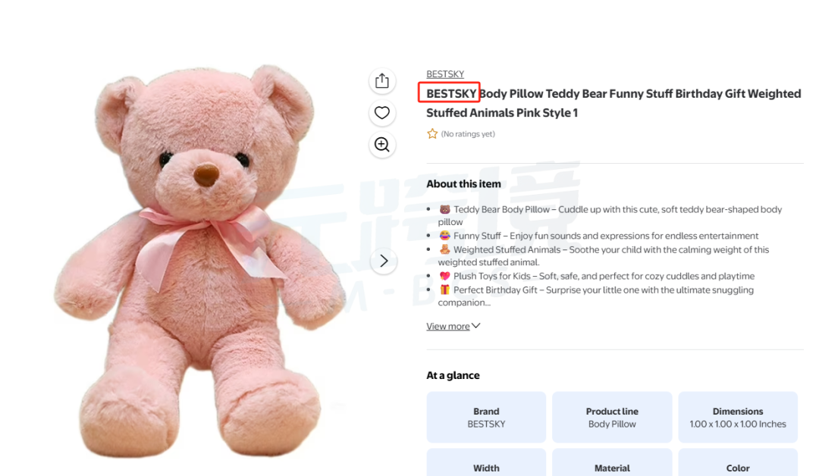
Task: Open image zoom with magnifier icon
Action: (381, 145)
